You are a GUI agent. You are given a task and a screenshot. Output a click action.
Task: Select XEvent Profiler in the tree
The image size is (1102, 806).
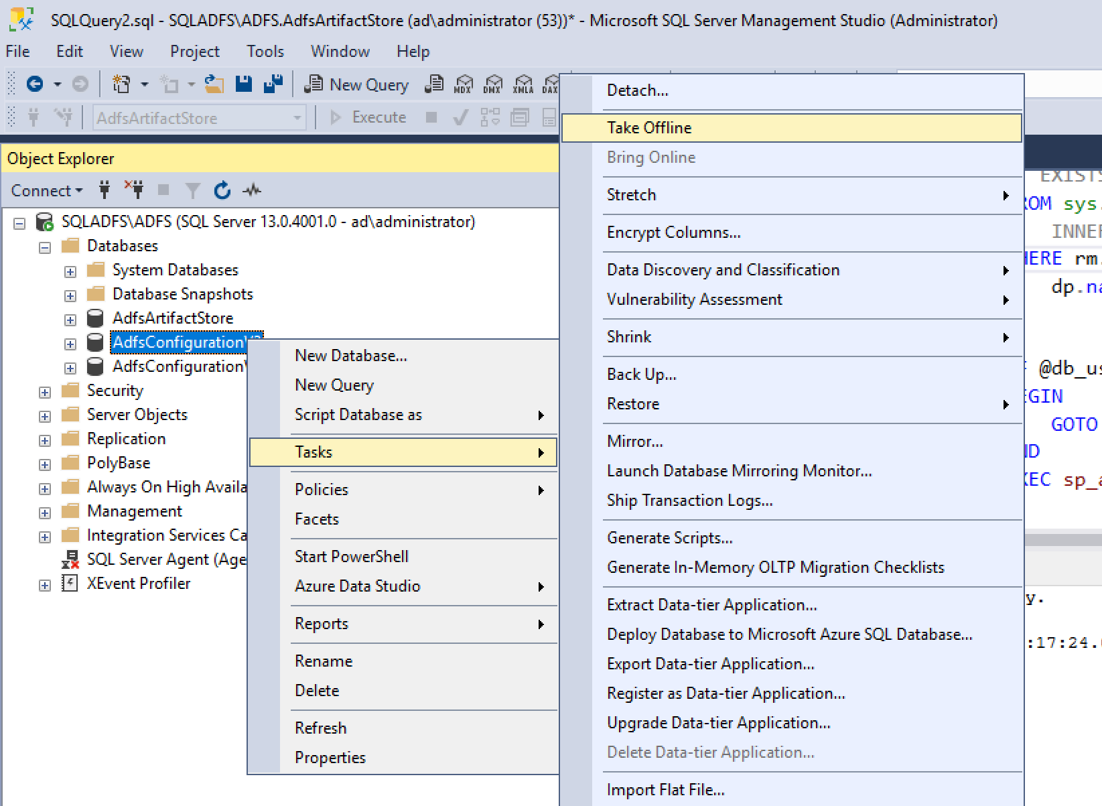[x=139, y=584]
